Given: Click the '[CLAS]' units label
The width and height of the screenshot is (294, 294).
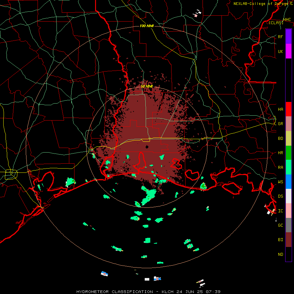Looking at the screenshot, I should click(x=276, y=23).
